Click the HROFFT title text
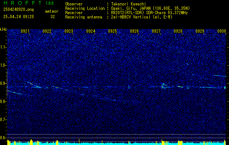This screenshot has height=145, width=229. (x=23, y=3)
